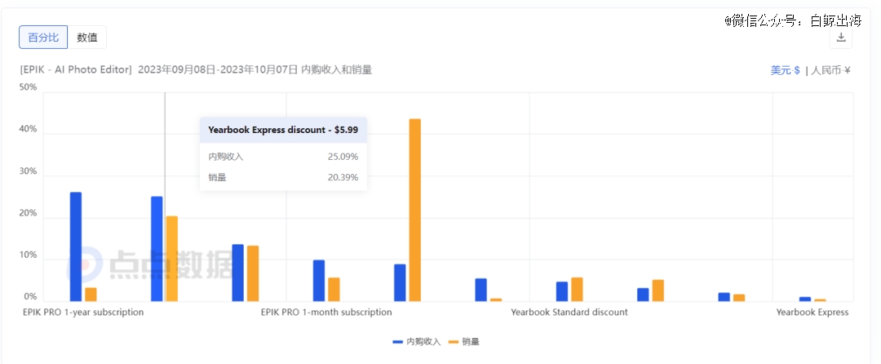Image resolution: width=881 pixels, height=364 pixels.
Task: Click the 40% y-axis label
Action: 28,129
